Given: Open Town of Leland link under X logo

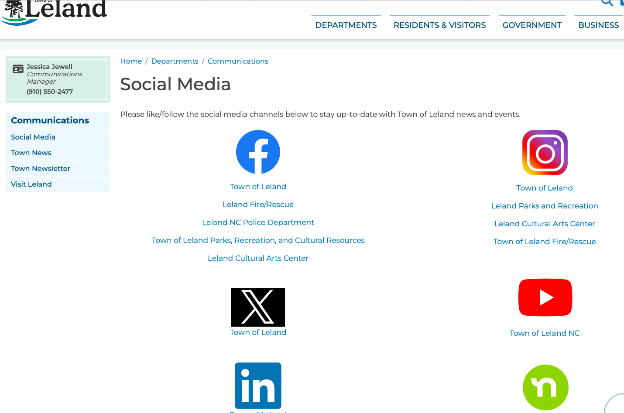Looking at the screenshot, I should [258, 332].
